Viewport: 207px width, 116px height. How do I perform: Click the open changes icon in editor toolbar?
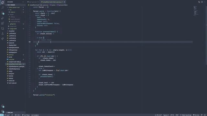[x=199, y=2]
